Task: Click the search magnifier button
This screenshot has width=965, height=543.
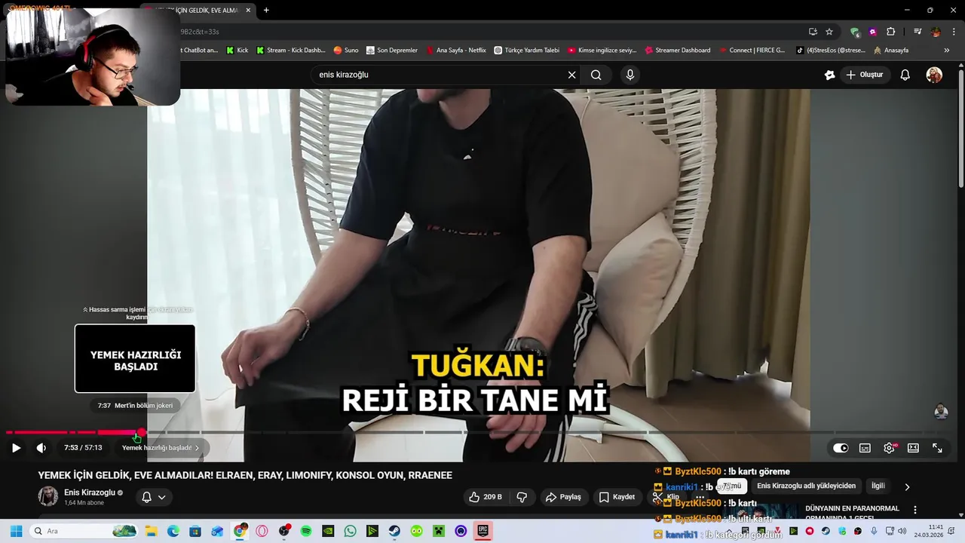Action: coord(596,75)
